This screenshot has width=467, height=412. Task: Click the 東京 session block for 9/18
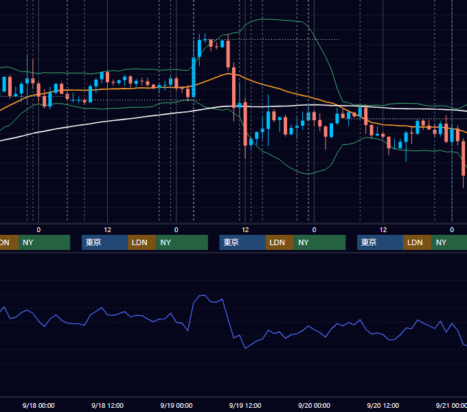[104, 242]
